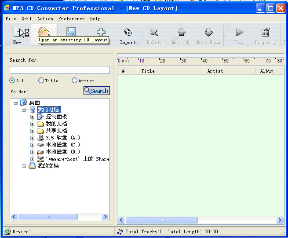Open the Preference menu
Screen dimensions: 288x238
71,18
